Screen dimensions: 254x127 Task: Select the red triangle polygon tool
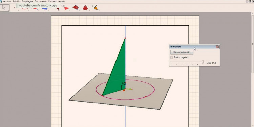pos(67,8)
